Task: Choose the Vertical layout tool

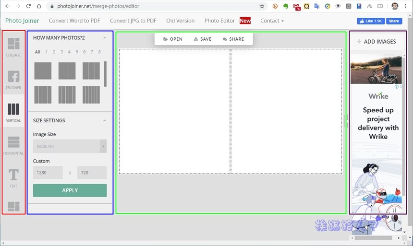Action: point(13,113)
